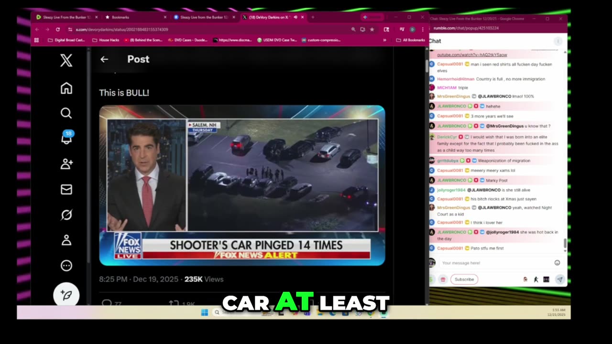Go back with the browser back arrow
This screenshot has height=344, width=612.
[37, 30]
